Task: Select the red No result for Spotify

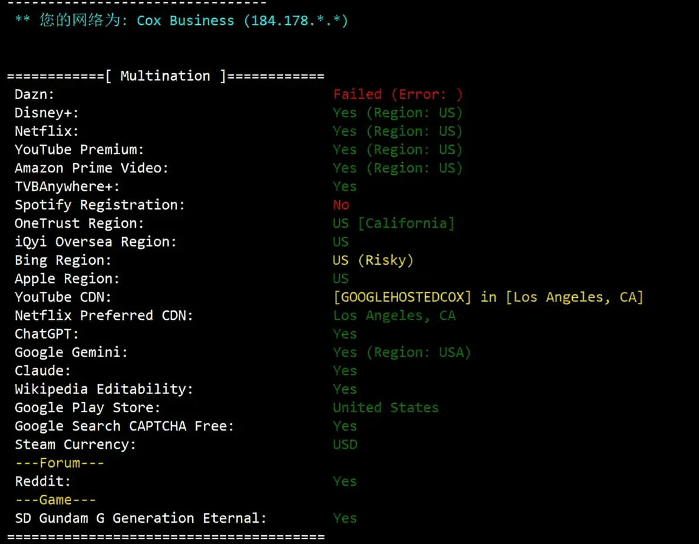Action: click(341, 205)
